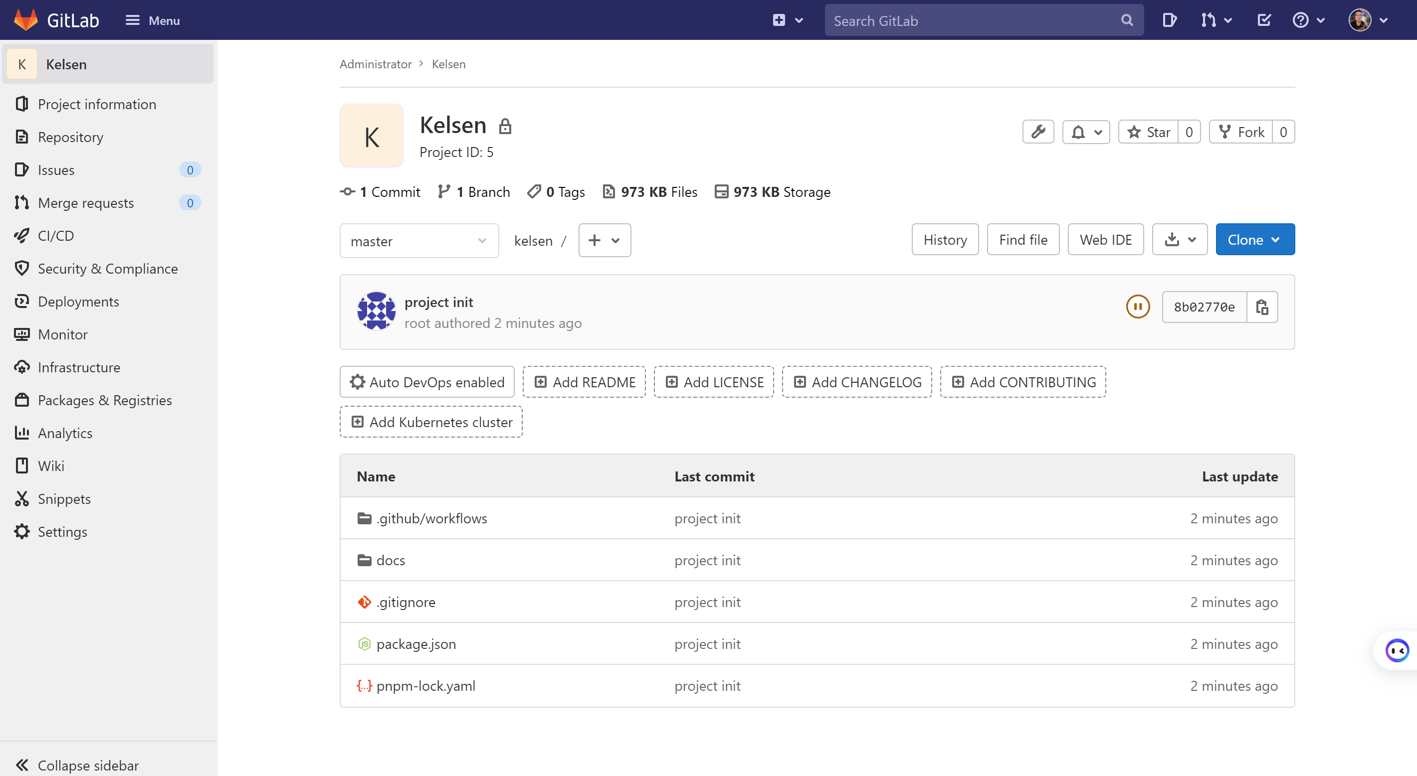Click the GitLab fox logo
Viewport: 1417px width, 776px height.
click(x=26, y=20)
